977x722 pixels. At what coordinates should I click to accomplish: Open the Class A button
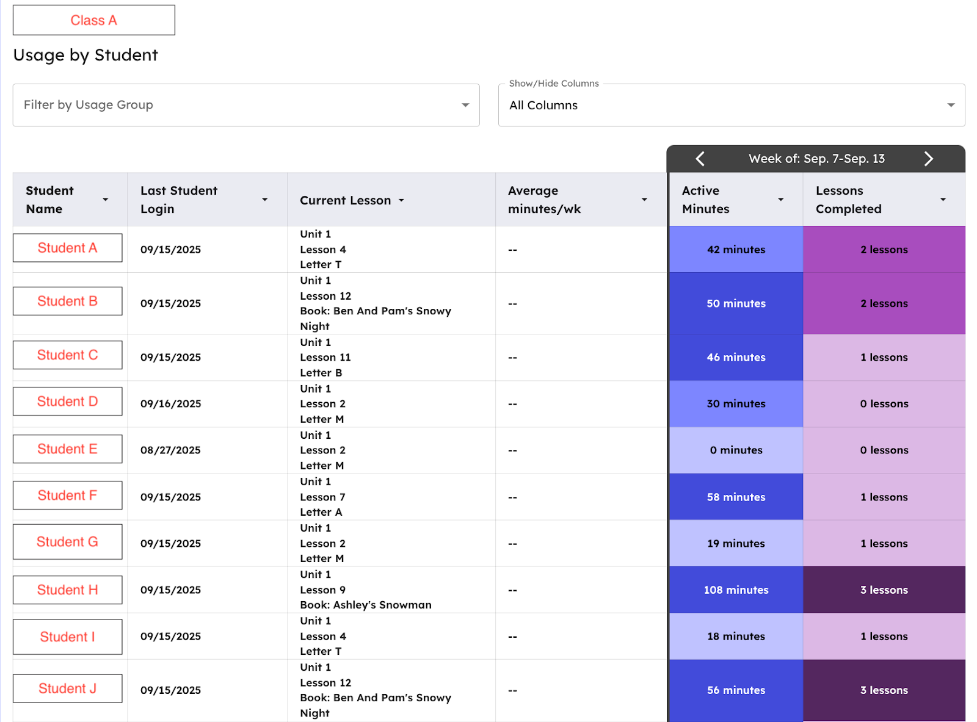pos(94,20)
